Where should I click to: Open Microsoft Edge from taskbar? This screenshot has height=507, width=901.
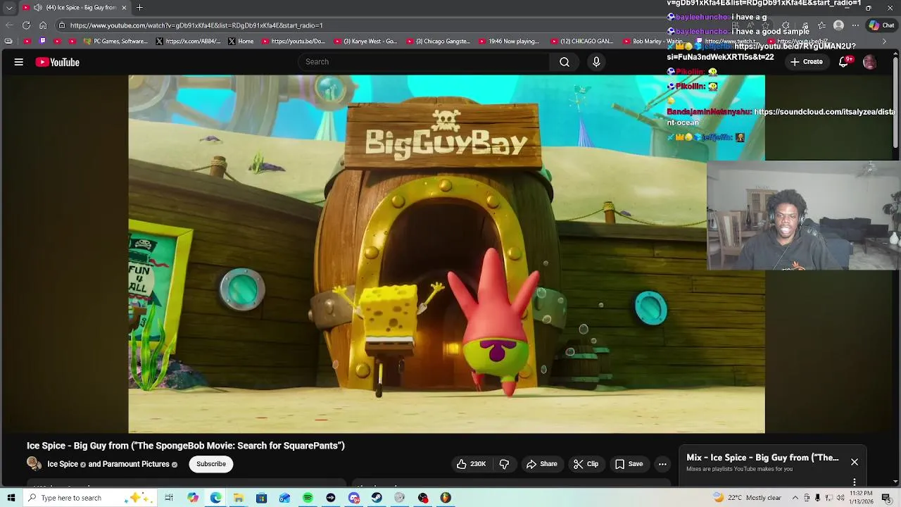pos(215,498)
